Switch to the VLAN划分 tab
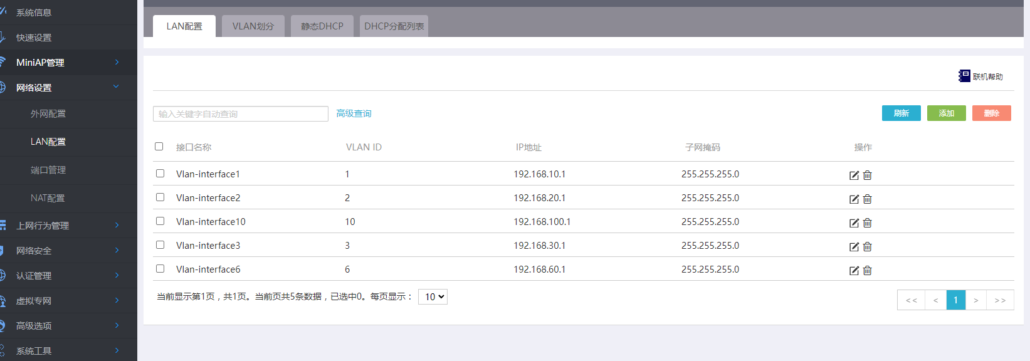 [x=253, y=26]
